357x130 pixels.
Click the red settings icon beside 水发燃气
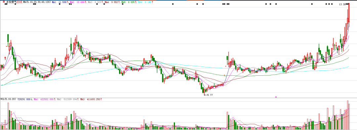pyautogui.click(x=4, y=2)
